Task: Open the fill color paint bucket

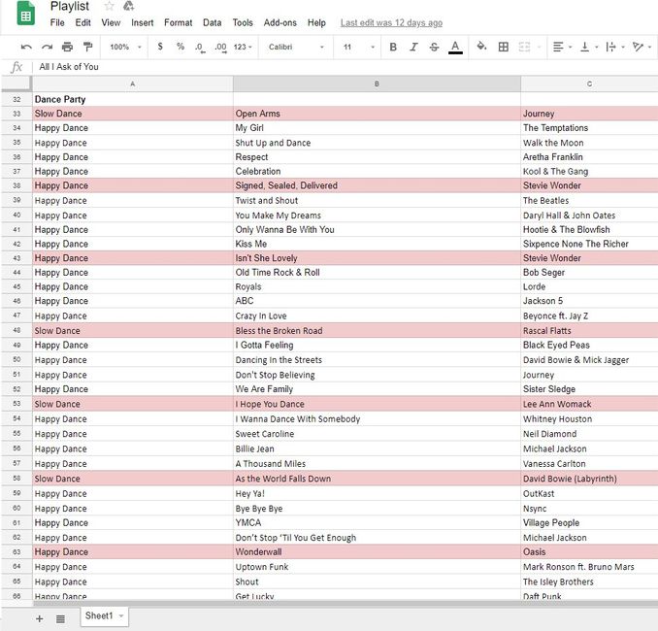Action: pyautogui.click(x=482, y=47)
